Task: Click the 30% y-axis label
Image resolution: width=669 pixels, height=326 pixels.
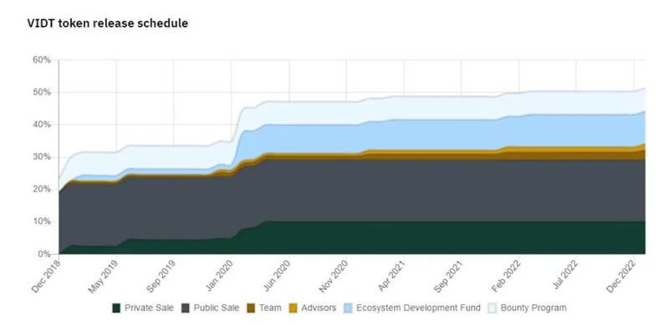Action: [41, 157]
